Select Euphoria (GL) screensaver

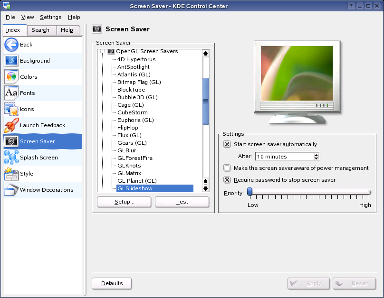click(135, 120)
